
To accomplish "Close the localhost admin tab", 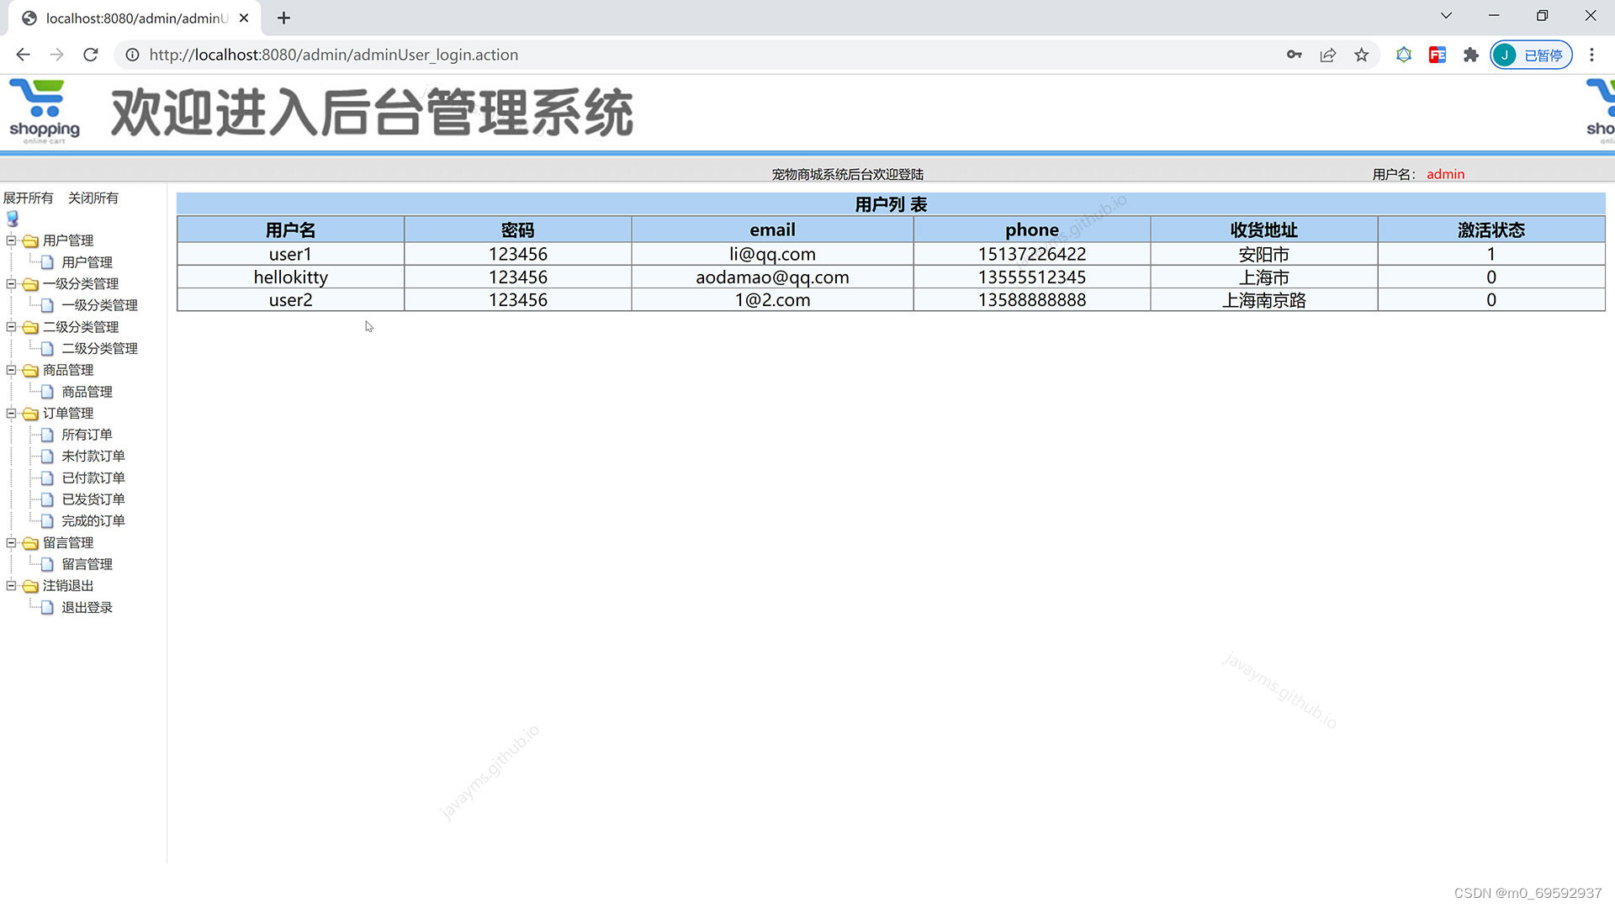I will (244, 18).
